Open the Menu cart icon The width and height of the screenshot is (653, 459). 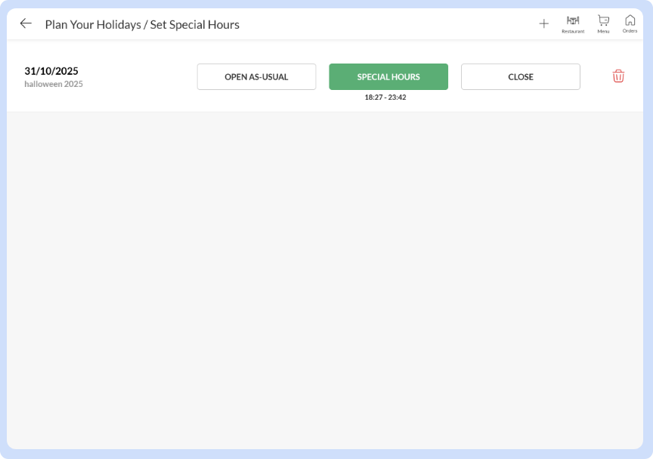pyautogui.click(x=603, y=21)
